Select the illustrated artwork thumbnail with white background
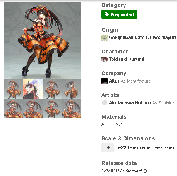The image size is (177, 176). pos(33,89)
